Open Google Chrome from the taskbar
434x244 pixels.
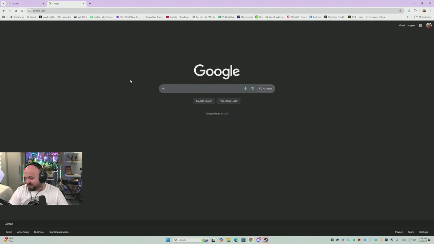click(251, 240)
